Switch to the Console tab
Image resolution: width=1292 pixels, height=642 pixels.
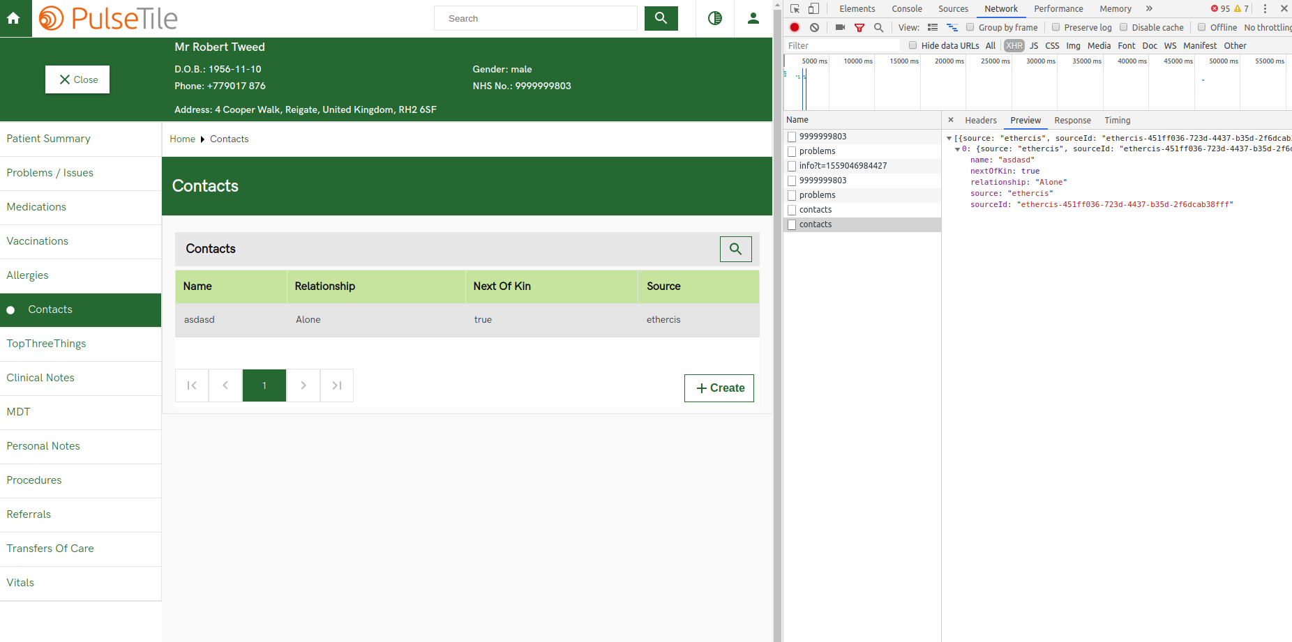(x=907, y=8)
